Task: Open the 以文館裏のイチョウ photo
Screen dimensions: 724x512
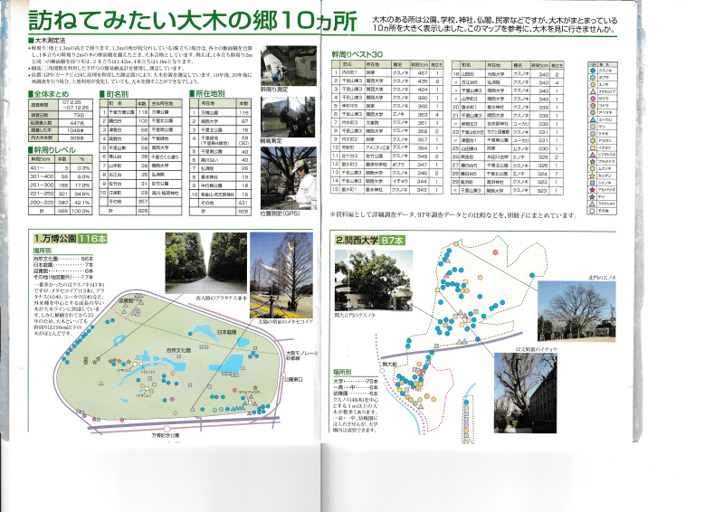Action: coord(526,393)
